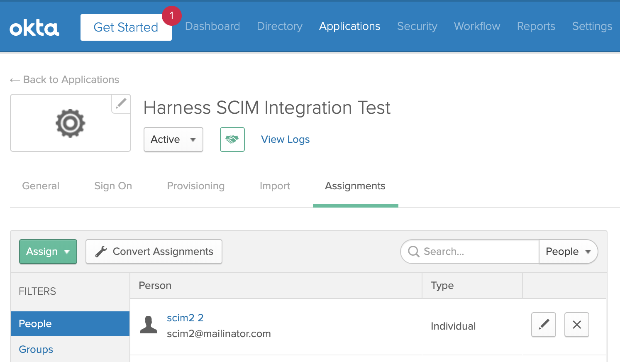The height and width of the screenshot is (362, 620).
Task: Click the green handshake icon button
Action: click(232, 139)
